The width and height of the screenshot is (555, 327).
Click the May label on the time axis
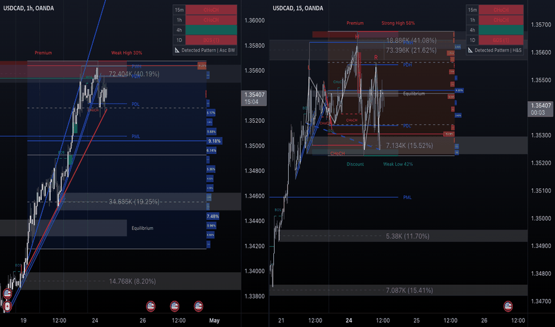point(214,320)
